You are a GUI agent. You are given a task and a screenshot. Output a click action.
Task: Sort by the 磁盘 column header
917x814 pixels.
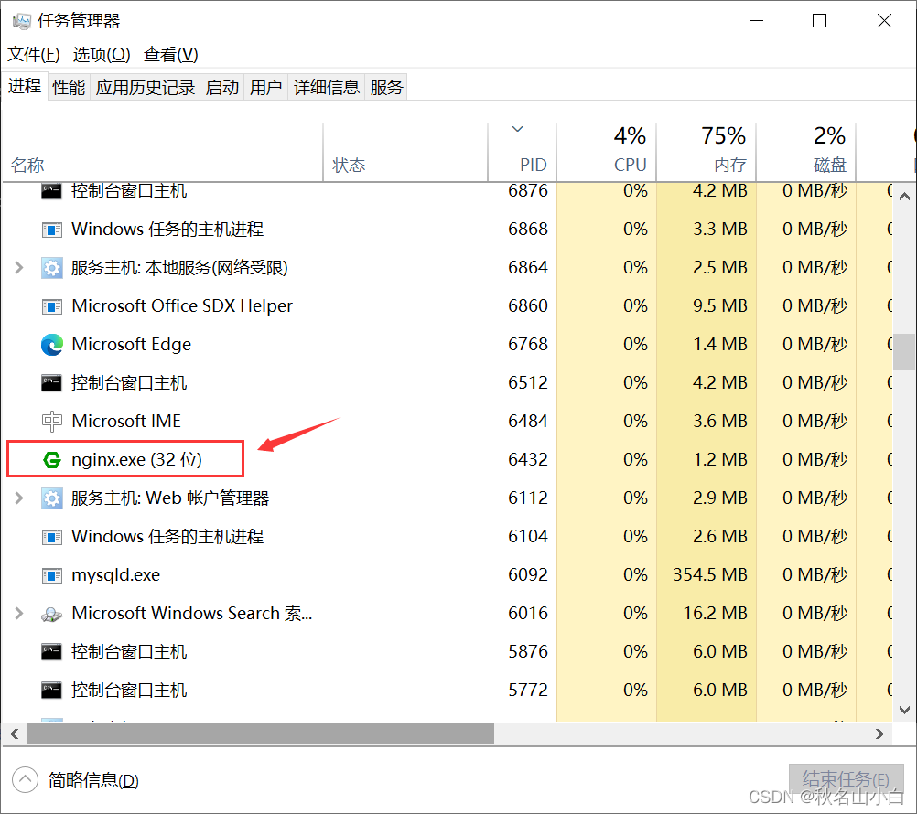click(806, 152)
